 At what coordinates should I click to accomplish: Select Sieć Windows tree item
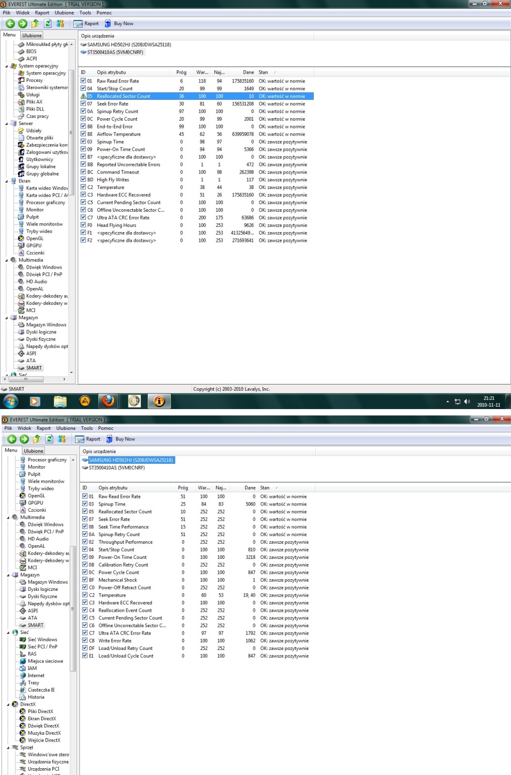coord(42,639)
